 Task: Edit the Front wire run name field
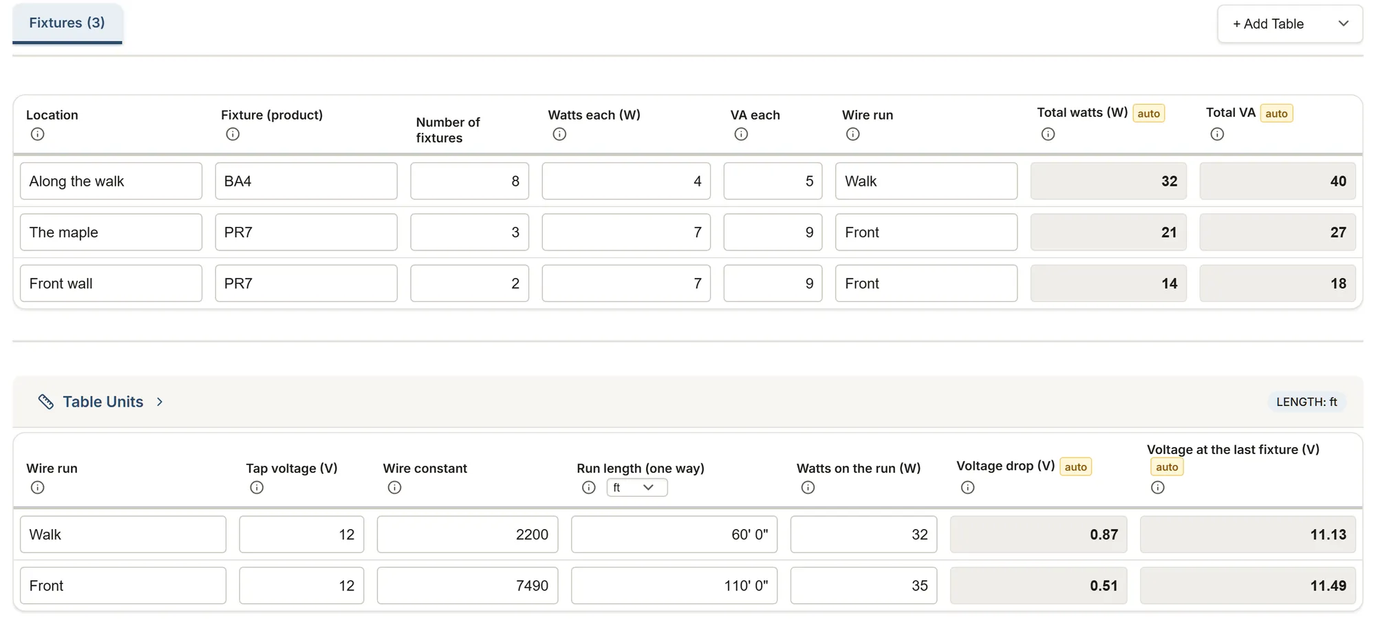coord(123,585)
